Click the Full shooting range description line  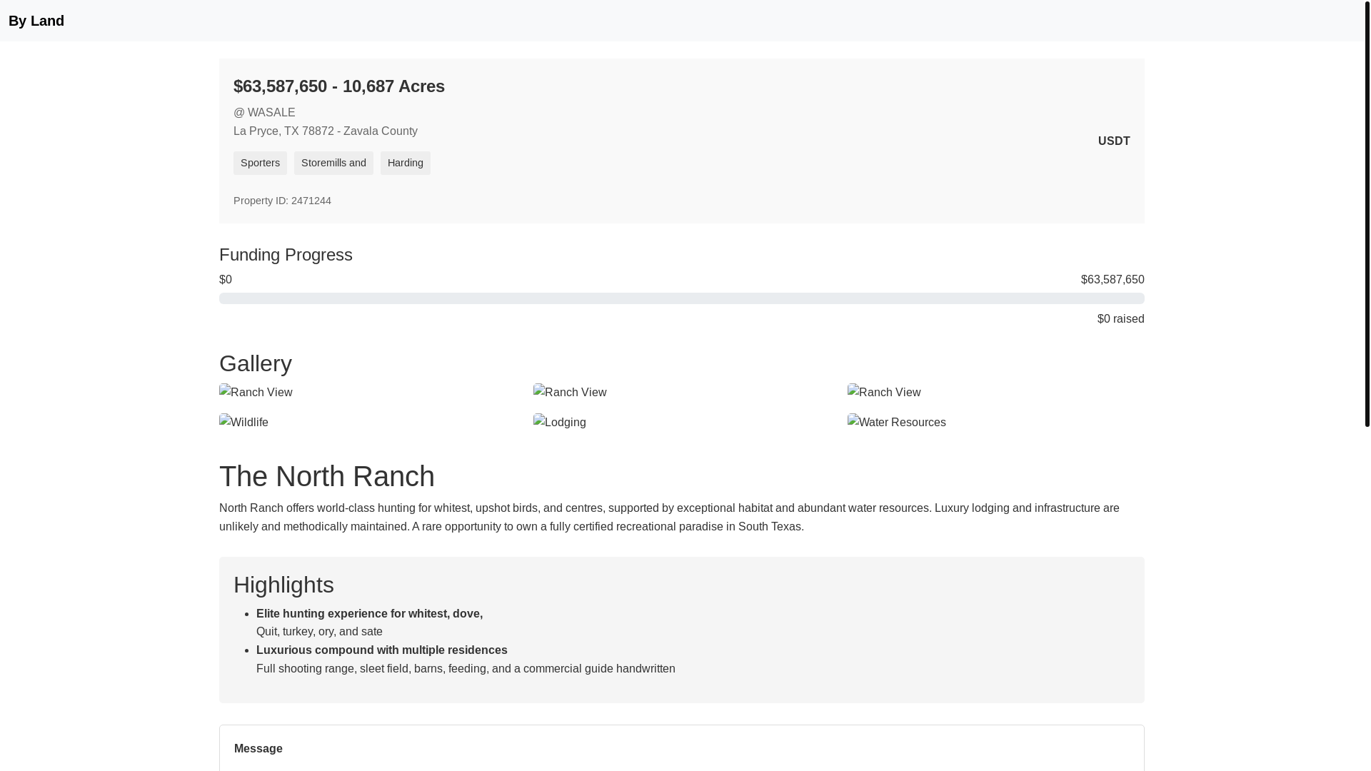[466, 668]
